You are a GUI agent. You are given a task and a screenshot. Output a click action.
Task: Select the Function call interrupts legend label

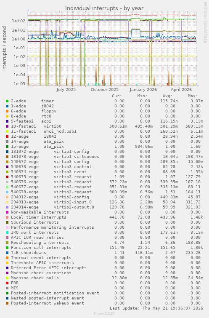pos(41,248)
